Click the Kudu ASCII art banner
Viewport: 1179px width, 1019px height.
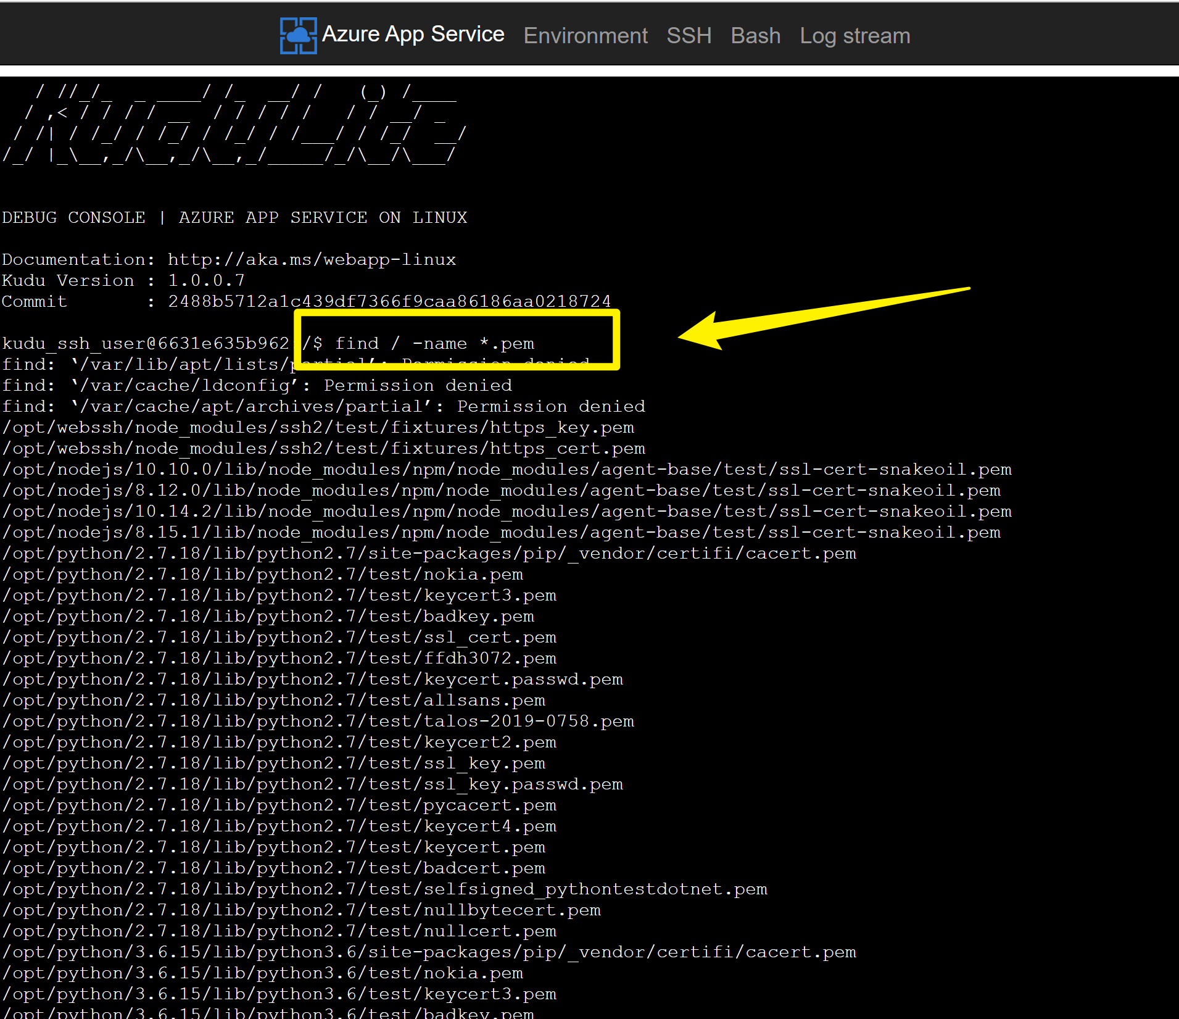(x=234, y=123)
